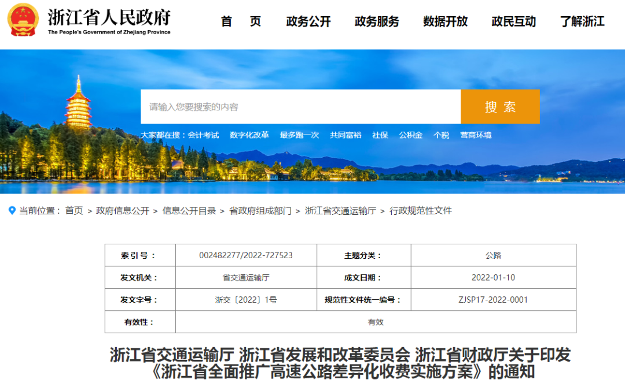Open the 最多跑一次 hot search link
This screenshot has height=387, width=625.
click(x=299, y=135)
